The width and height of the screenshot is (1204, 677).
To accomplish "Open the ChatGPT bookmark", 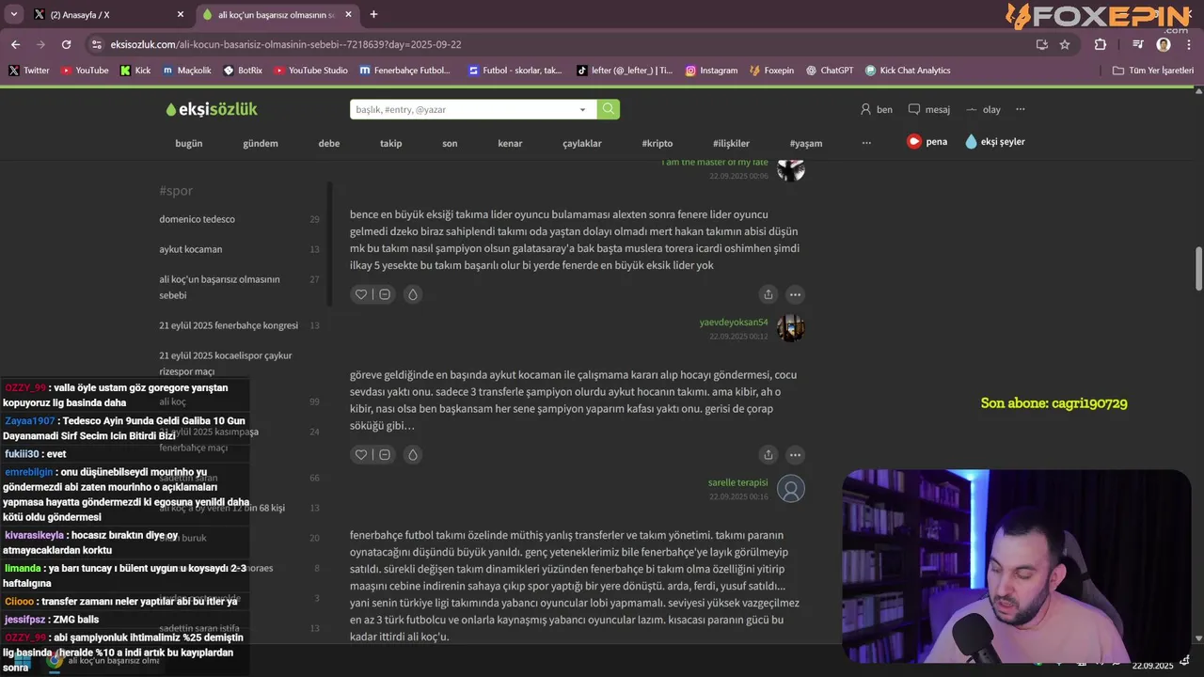I will click(x=830, y=71).
